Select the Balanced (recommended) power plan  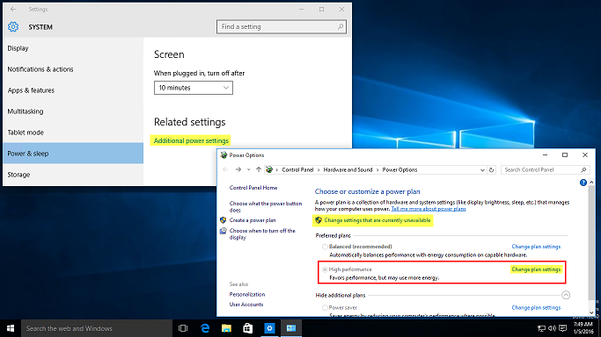[x=325, y=247]
